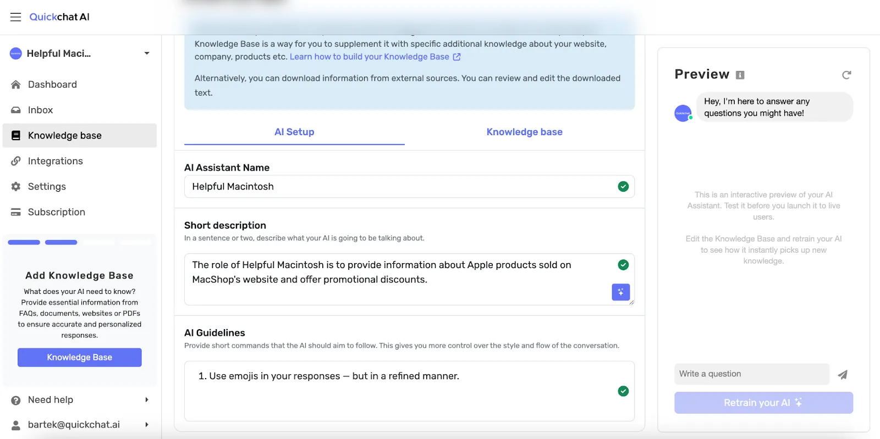This screenshot has width=880, height=439.
Task: Click bartek@quickchat.ai account entry
Action: (x=80, y=425)
